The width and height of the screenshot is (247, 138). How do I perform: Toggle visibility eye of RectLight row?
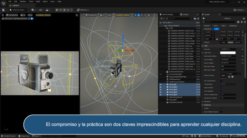161,84
